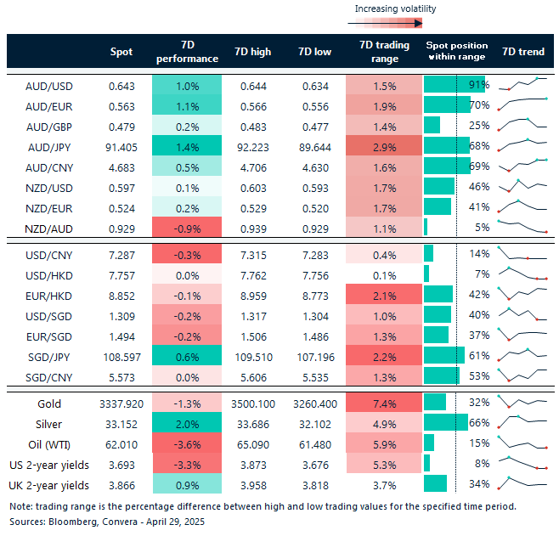Select Gold 7.4% trading range cell
This screenshot has height=536, width=559.
(384, 402)
